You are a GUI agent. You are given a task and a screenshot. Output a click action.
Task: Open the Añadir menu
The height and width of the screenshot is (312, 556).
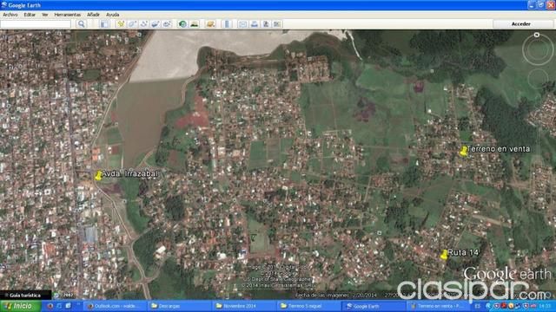pos(93,15)
